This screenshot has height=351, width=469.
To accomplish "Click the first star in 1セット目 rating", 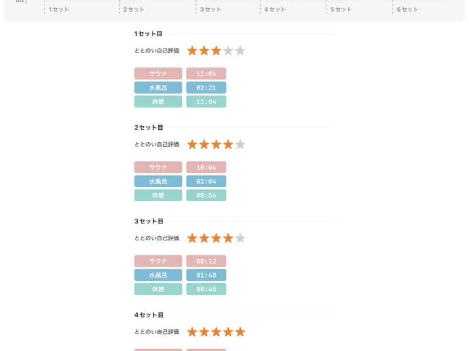I will tap(192, 51).
